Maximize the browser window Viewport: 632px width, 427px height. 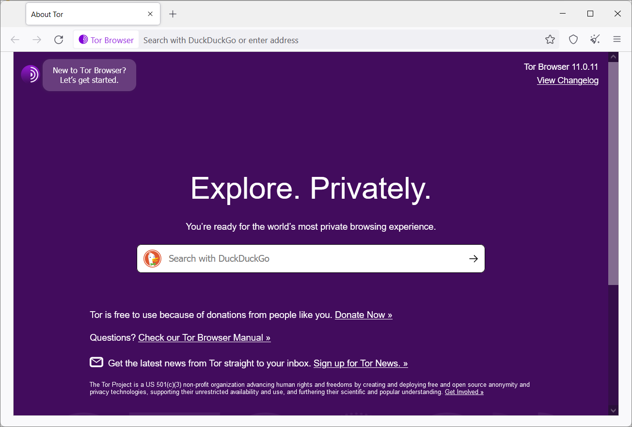pos(590,14)
